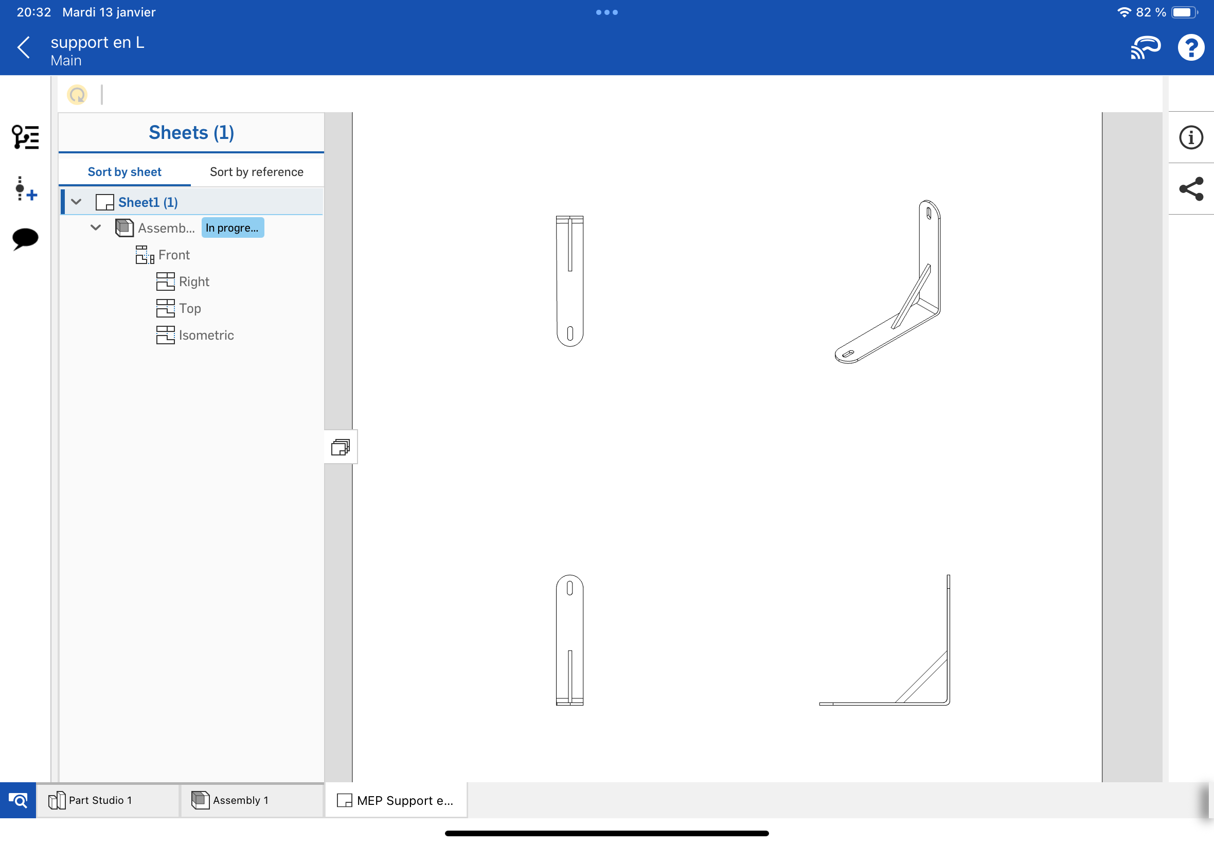Go back using the header arrow
1214x844 pixels.
point(24,47)
